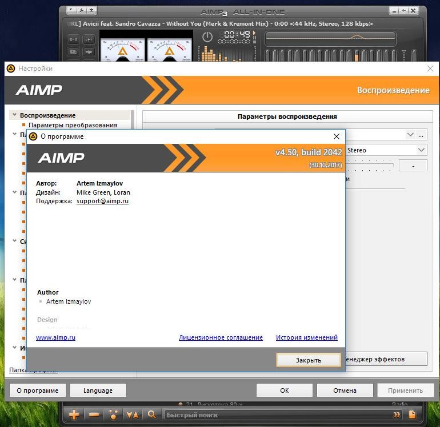Click the '...' button beside the device dropdown
The image size is (440, 427).
point(421,135)
